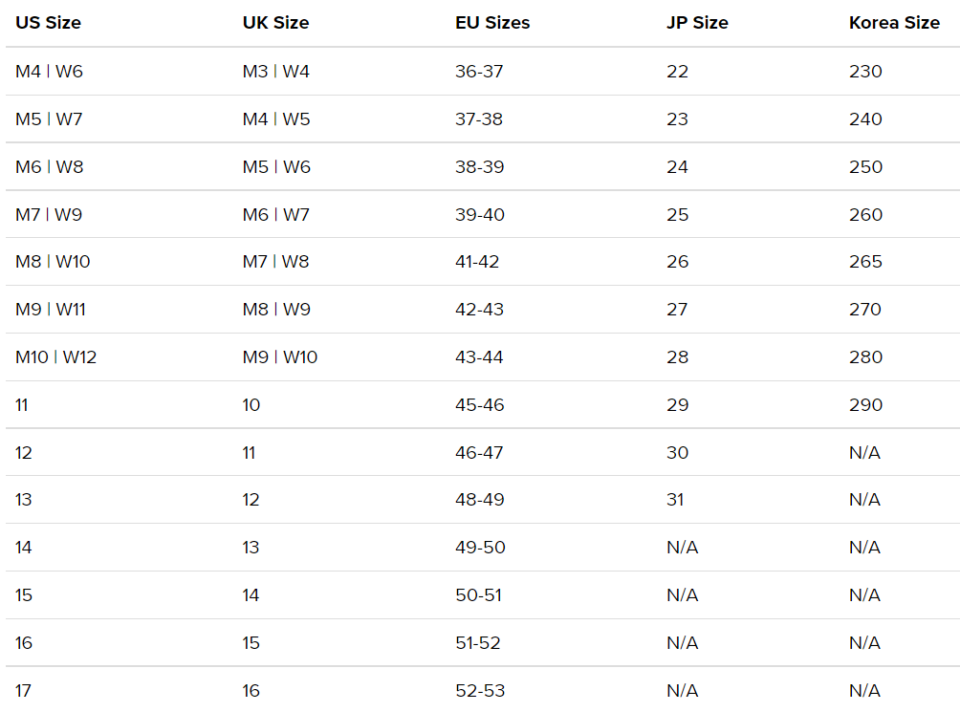
Task: Click the UK Size column header
Action: point(275,23)
